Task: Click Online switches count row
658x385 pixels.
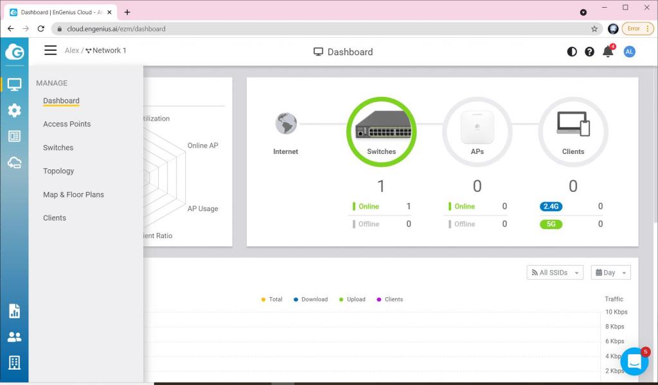Action: (x=381, y=206)
